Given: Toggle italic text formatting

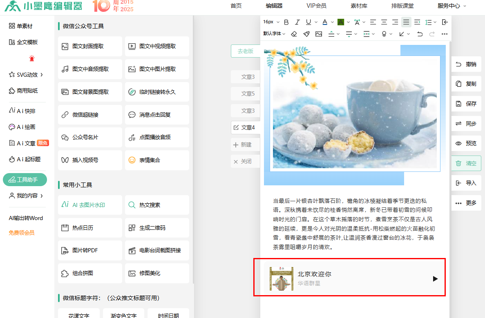Looking at the screenshot, I should tap(297, 22).
